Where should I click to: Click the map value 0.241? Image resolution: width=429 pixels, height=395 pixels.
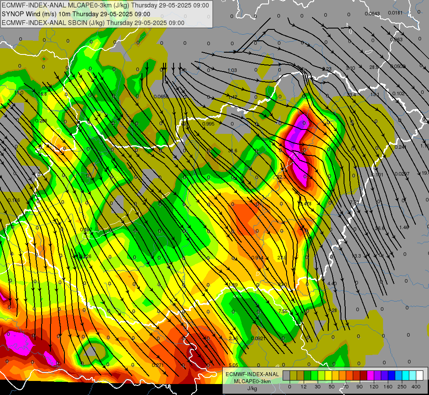[401, 147]
